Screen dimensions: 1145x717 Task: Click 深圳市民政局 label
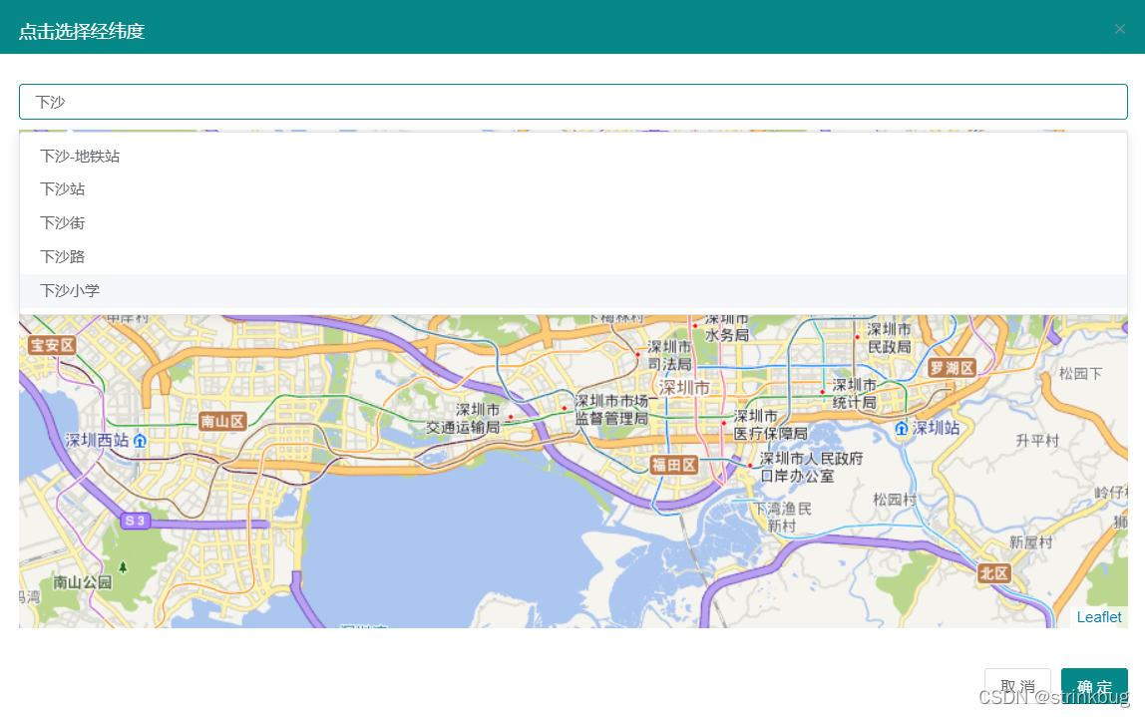tap(889, 338)
